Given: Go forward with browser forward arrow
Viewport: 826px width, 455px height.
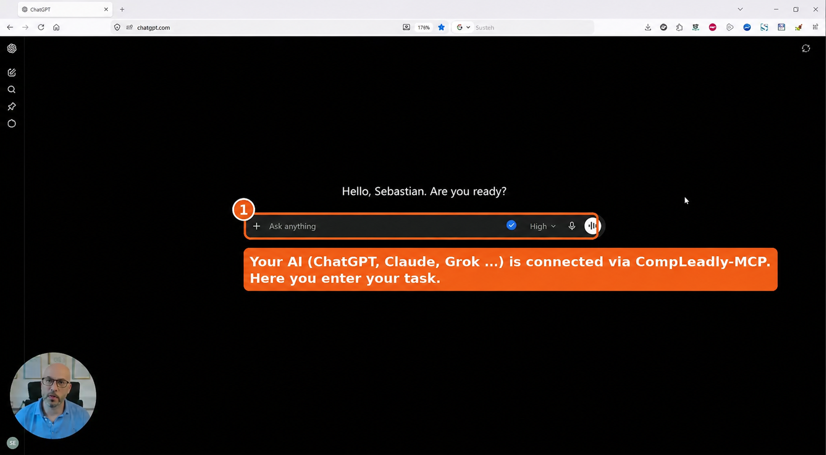Looking at the screenshot, I should tap(25, 27).
